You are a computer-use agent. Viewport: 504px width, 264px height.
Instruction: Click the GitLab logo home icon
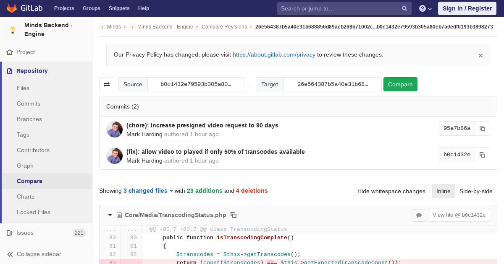[x=12, y=8]
